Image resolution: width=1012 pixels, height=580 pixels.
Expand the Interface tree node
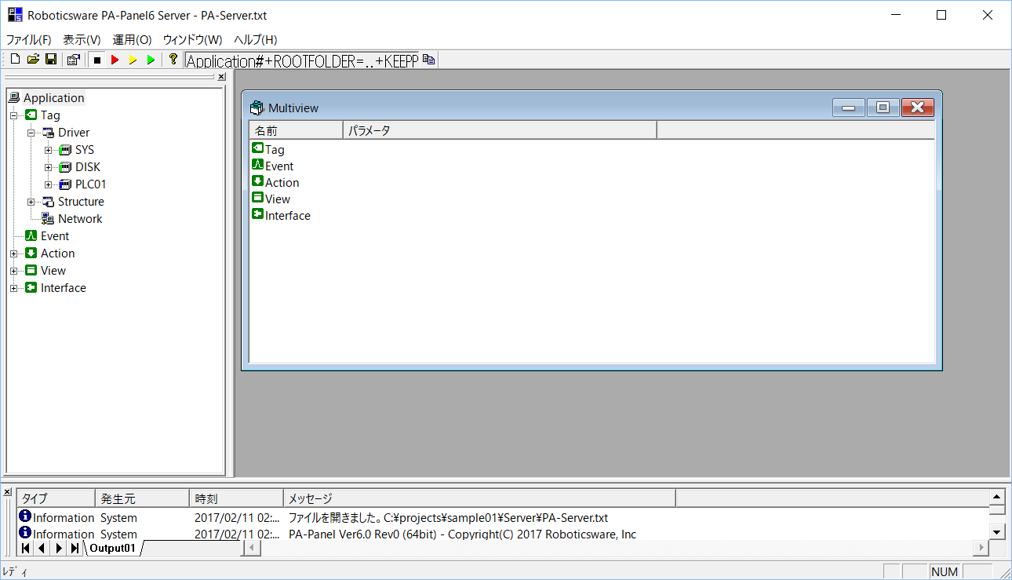point(14,288)
